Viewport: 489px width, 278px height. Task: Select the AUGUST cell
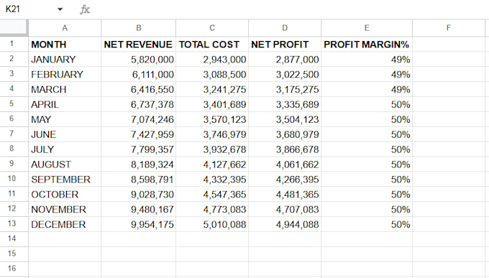(65, 165)
